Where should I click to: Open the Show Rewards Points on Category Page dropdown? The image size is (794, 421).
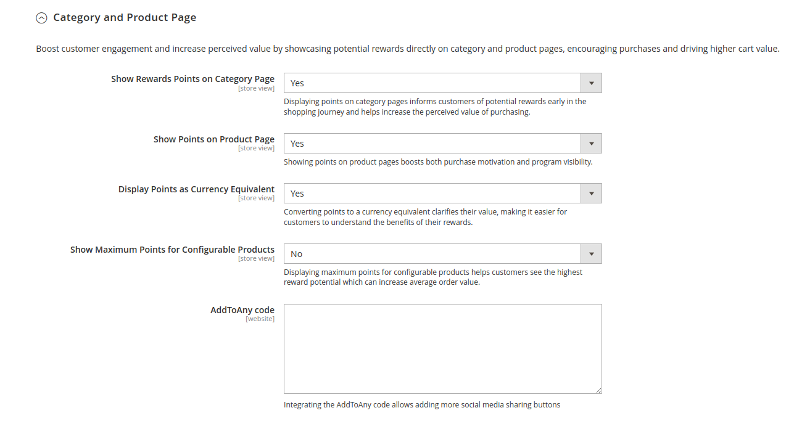tap(432, 83)
